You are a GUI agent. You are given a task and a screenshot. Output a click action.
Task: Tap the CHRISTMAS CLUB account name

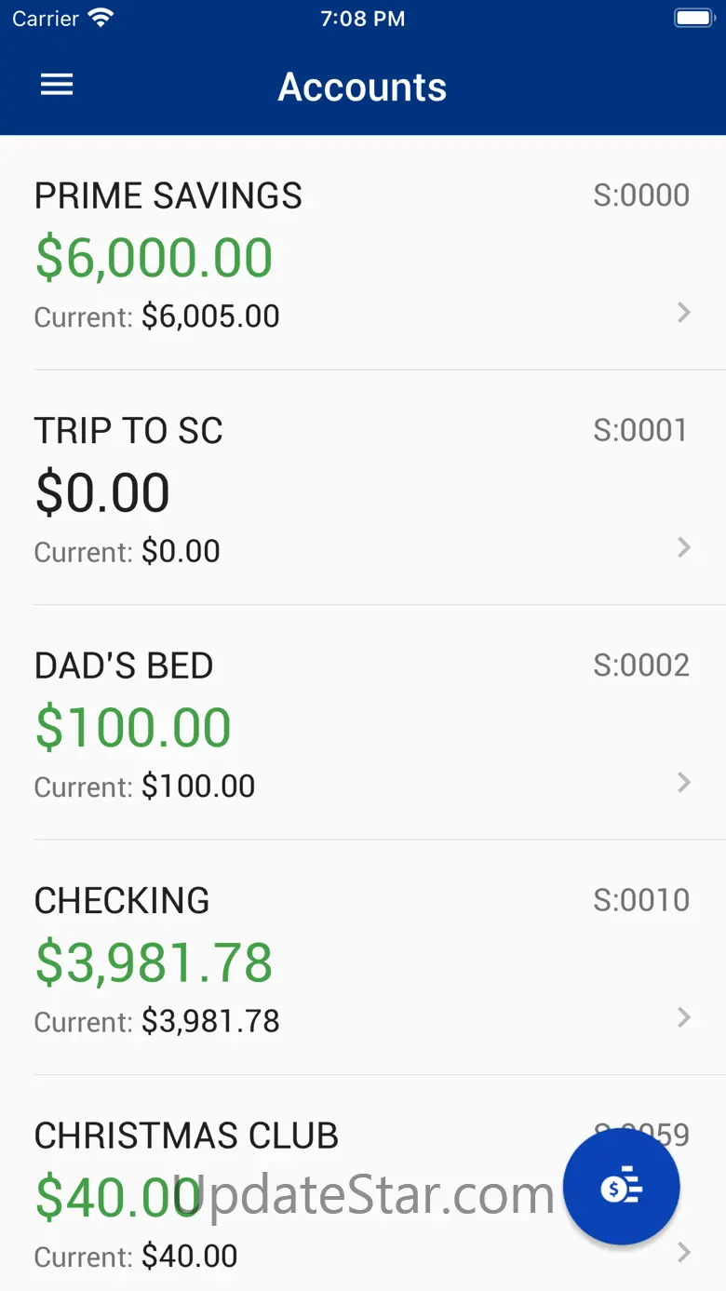[186, 1136]
